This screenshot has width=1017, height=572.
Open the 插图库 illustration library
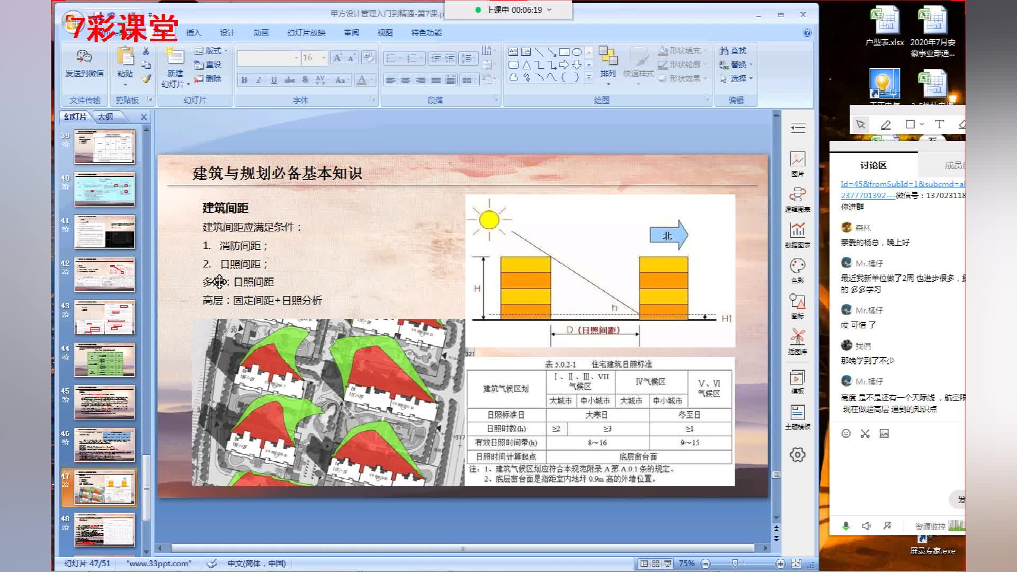797,337
